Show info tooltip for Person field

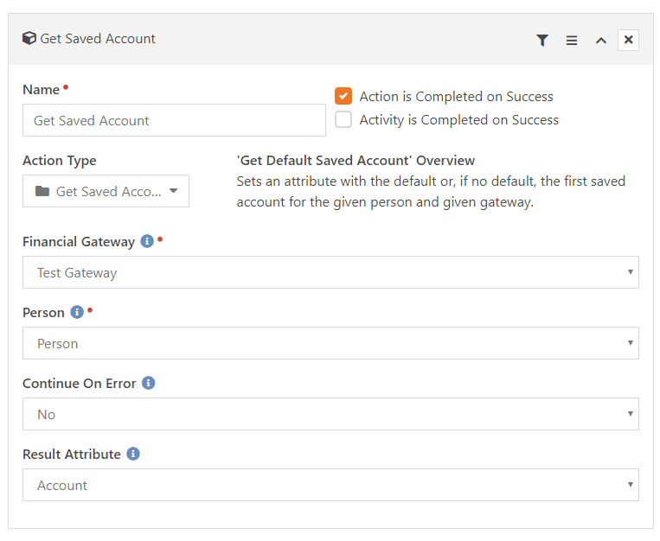pyautogui.click(x=77, y=312)
